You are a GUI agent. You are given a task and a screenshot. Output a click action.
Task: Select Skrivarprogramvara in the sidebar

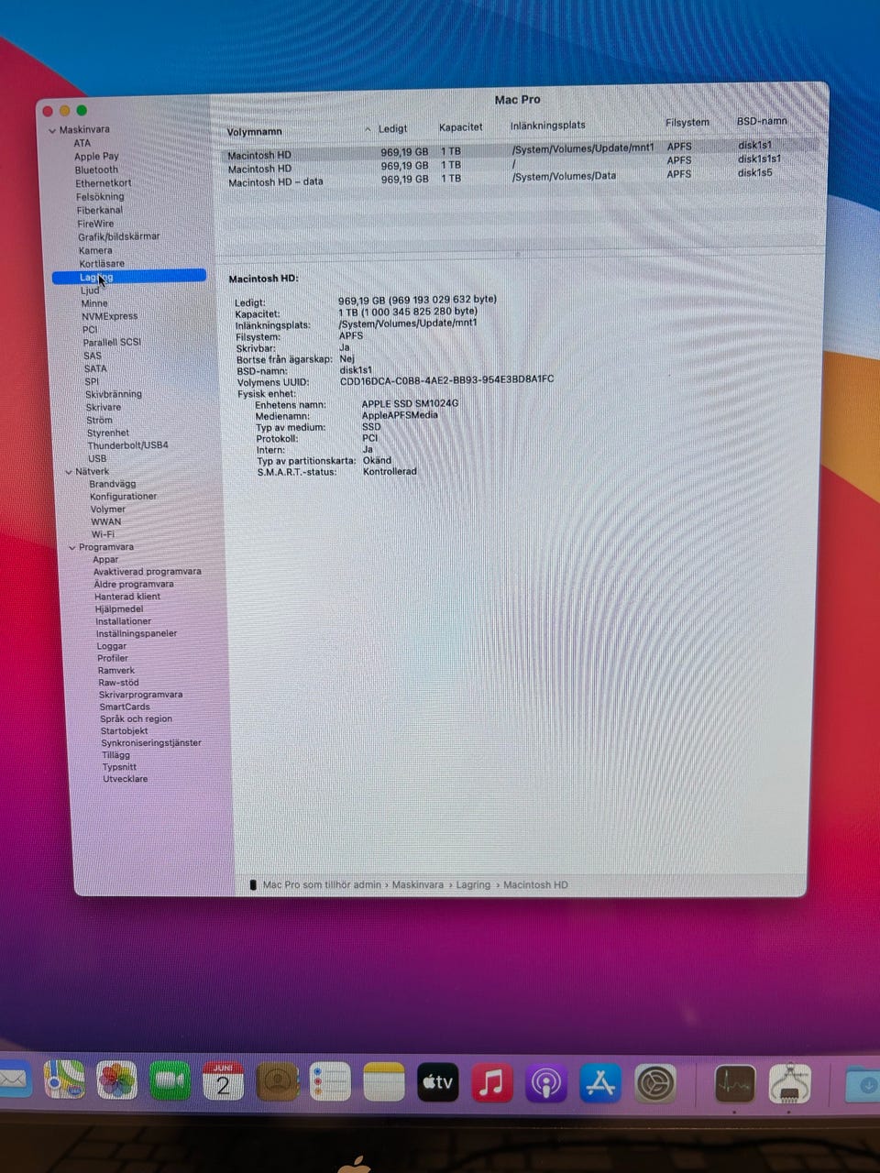click(x=141, y=695)
